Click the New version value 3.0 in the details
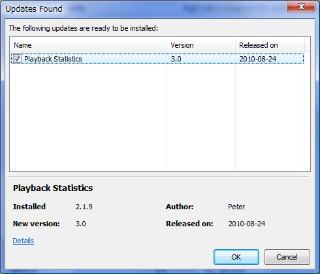 pos(81,224)
